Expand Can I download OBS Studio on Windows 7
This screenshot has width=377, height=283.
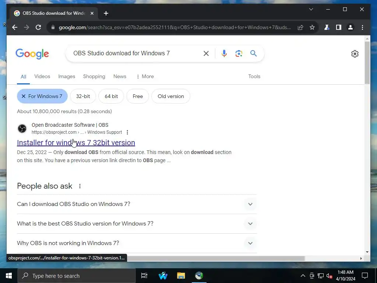coord(137,204)
